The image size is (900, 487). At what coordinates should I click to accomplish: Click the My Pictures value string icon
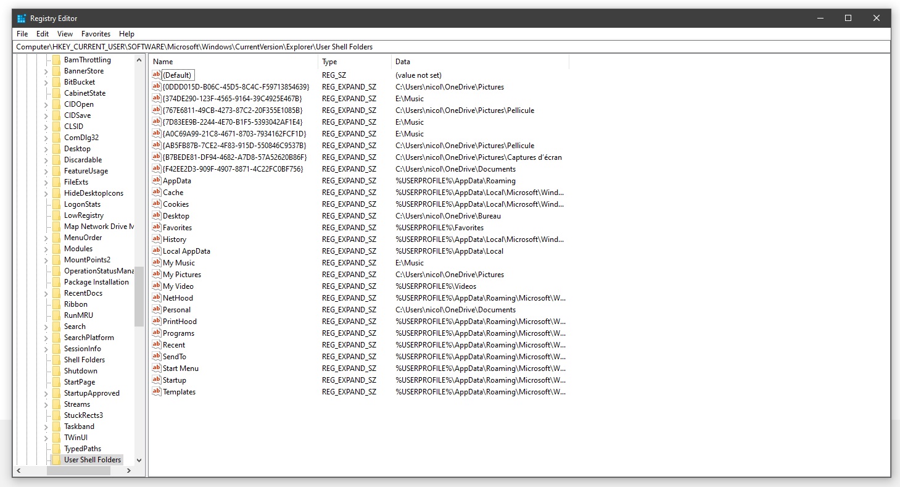pos(156,275)
